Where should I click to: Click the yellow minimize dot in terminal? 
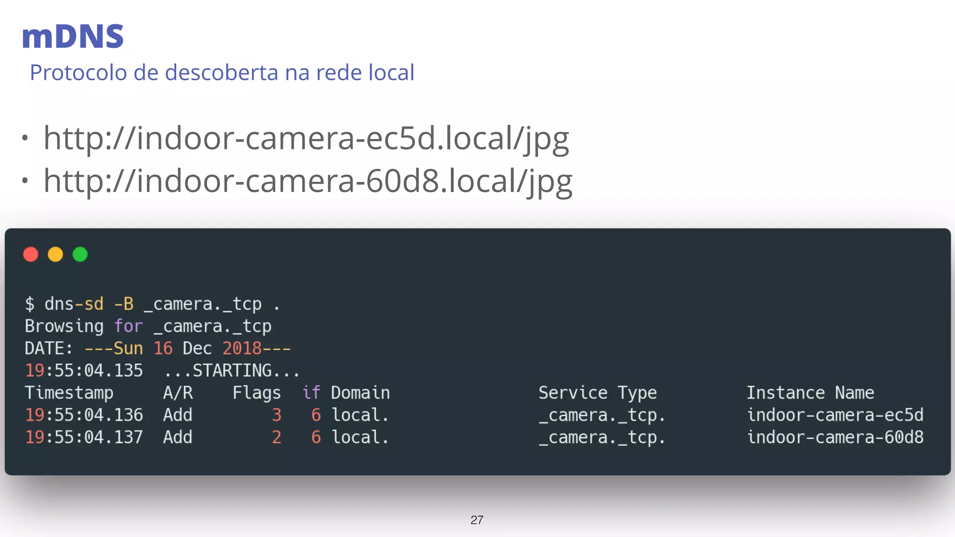[55, 255]
